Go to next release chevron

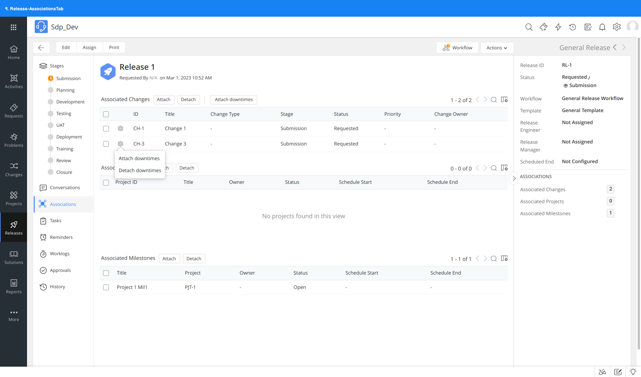624,47
